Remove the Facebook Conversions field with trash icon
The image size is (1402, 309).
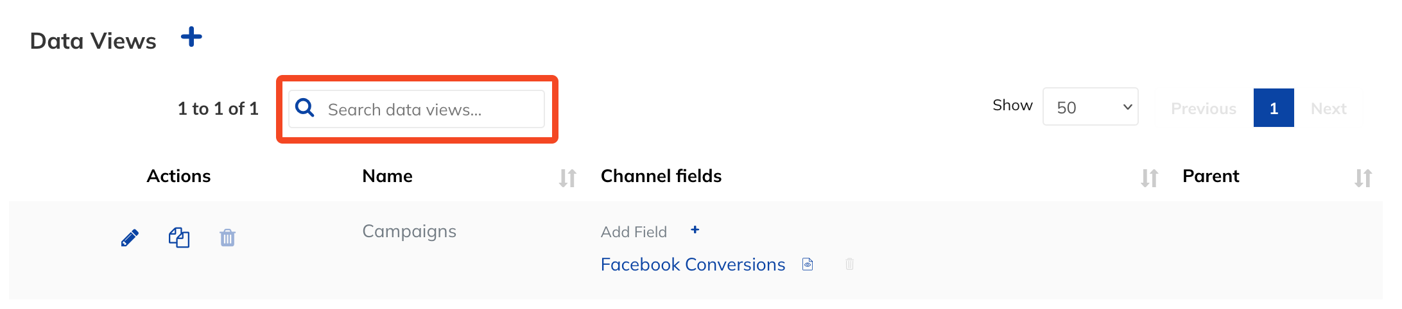[x=849, y=264]
